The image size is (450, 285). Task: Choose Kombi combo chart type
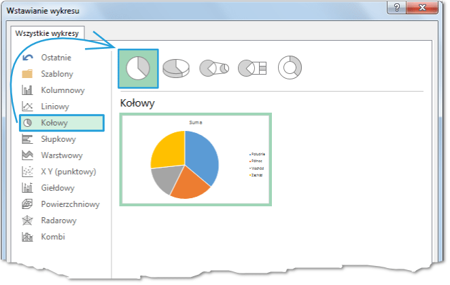point(52,237)
